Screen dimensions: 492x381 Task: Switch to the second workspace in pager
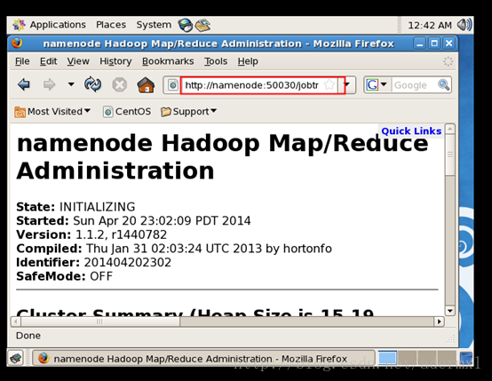click(x=408, y=358)
